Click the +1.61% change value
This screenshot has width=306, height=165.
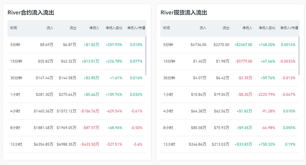[x=116, y=78]
